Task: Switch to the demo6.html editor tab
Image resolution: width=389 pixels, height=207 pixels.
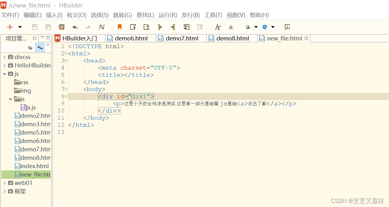Action: [131, 38]
